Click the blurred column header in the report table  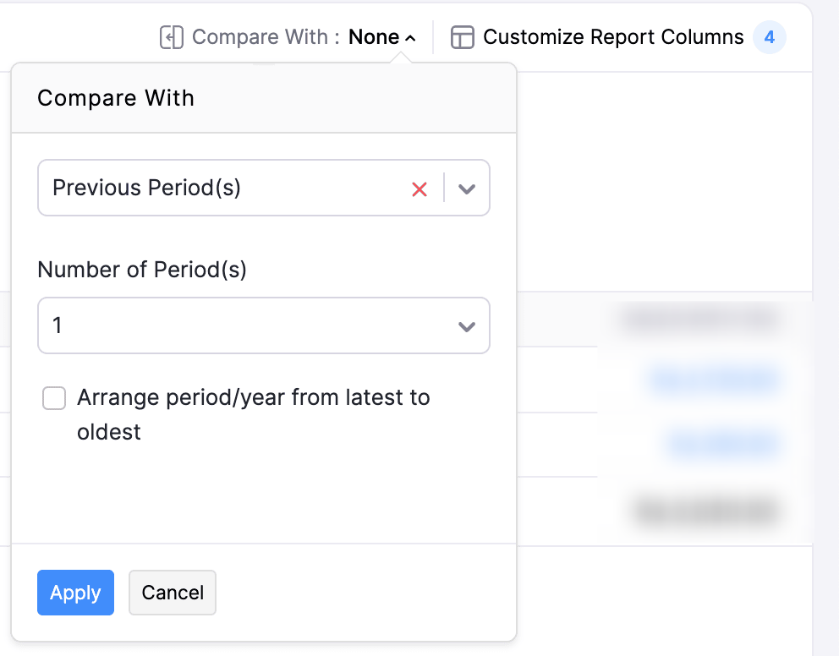pyautogui.click(x=698, y=319)
